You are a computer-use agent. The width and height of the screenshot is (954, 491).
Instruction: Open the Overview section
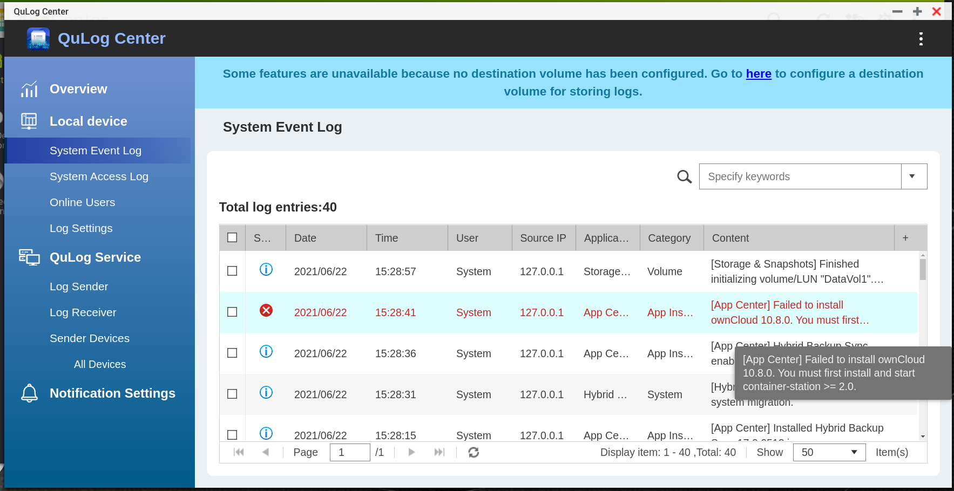[78, 89]
